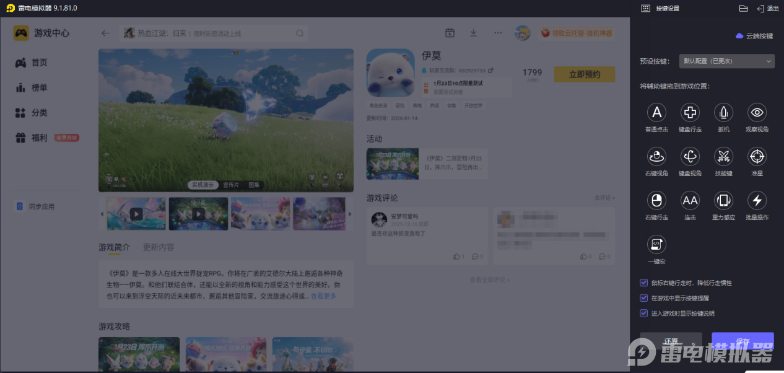Select the 右键视角 right-click view icon
The height and width of the screenshot is (373, 784).
coord(656,156)
